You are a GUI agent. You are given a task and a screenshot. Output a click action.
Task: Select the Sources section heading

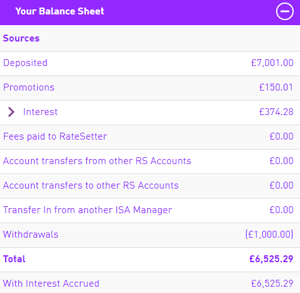pos(21,38)
